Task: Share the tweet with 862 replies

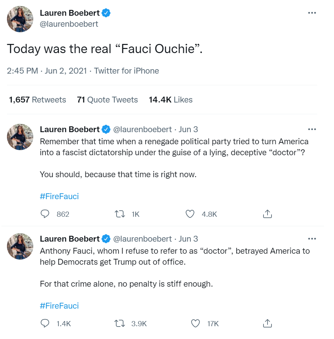Action: (x=267, y=214)
